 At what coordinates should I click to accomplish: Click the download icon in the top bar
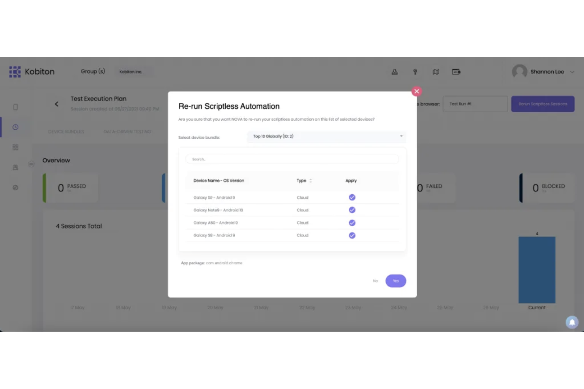click(x=395, y=72)
